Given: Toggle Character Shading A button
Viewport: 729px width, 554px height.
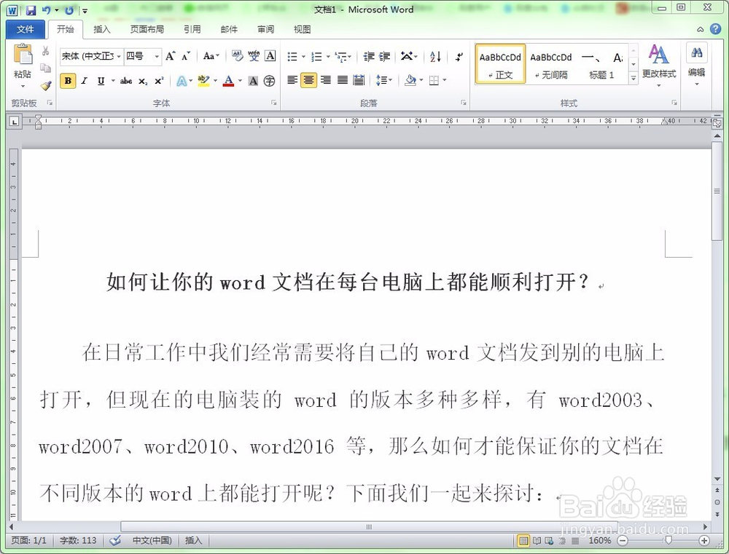Looking at the screenshot, I should [253, 81].
